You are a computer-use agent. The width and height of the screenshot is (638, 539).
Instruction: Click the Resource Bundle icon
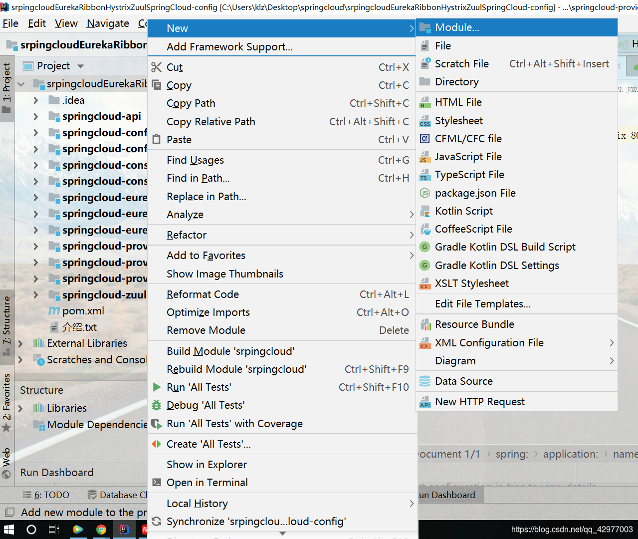[425, 324]
